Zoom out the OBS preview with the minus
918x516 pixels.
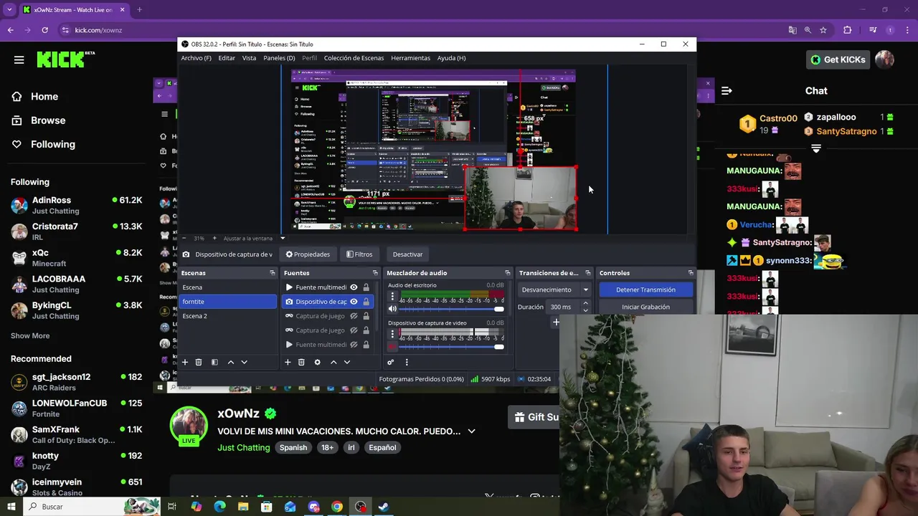coord(184,238)
